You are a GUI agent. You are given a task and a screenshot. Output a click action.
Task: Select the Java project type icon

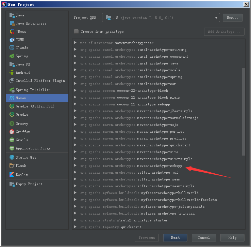coord(12,15)
